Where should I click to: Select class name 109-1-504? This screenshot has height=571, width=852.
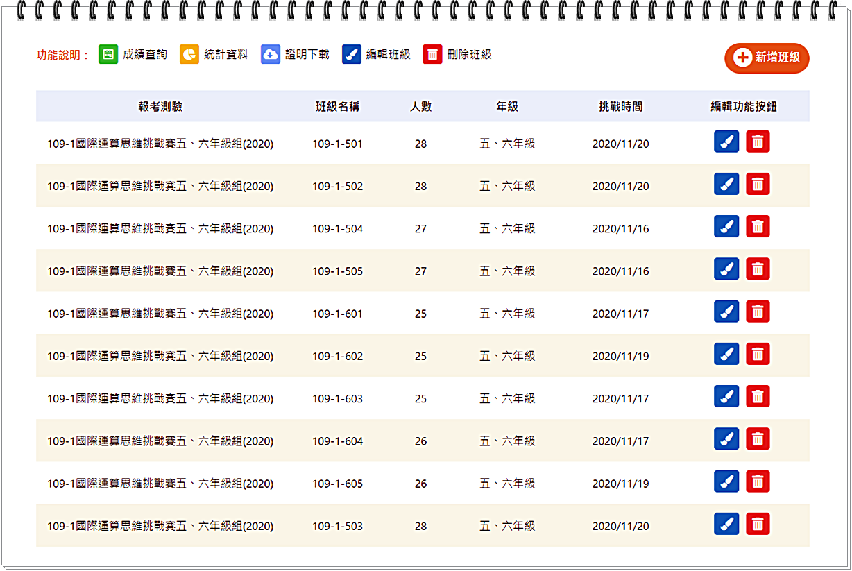coord(337,229)
